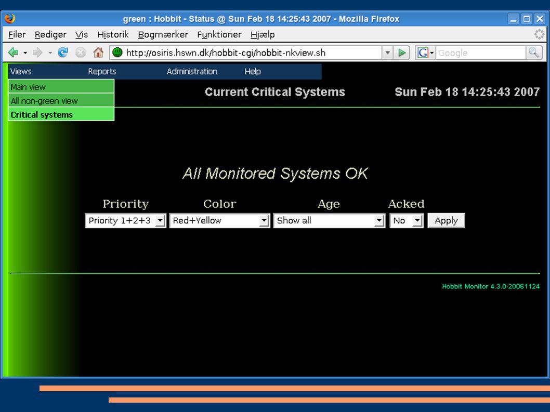Screen dimensions: 550x412
Task: Minimize the Firefox window
Action: 514,19
